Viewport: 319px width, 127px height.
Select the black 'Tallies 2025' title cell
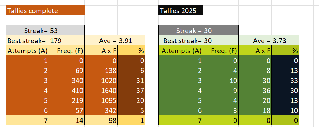181,11
